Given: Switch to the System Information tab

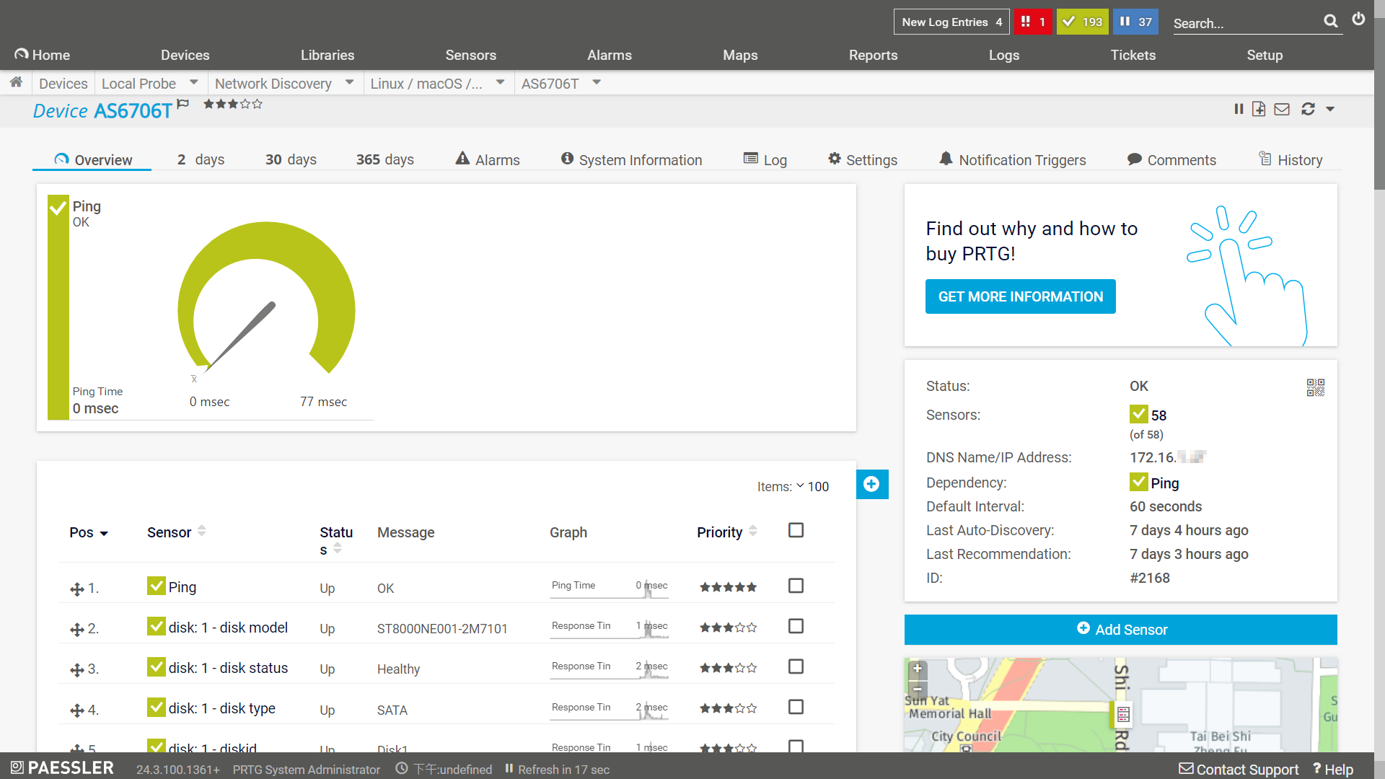Looking at the screenshot, I should [x=631, y=159].
